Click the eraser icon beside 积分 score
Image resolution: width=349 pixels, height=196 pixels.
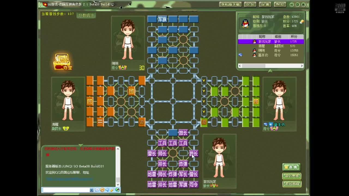coord(302,22)
